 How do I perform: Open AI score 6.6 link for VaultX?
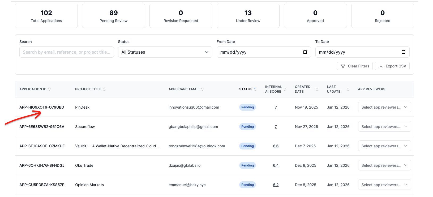(x=276, y=146)
